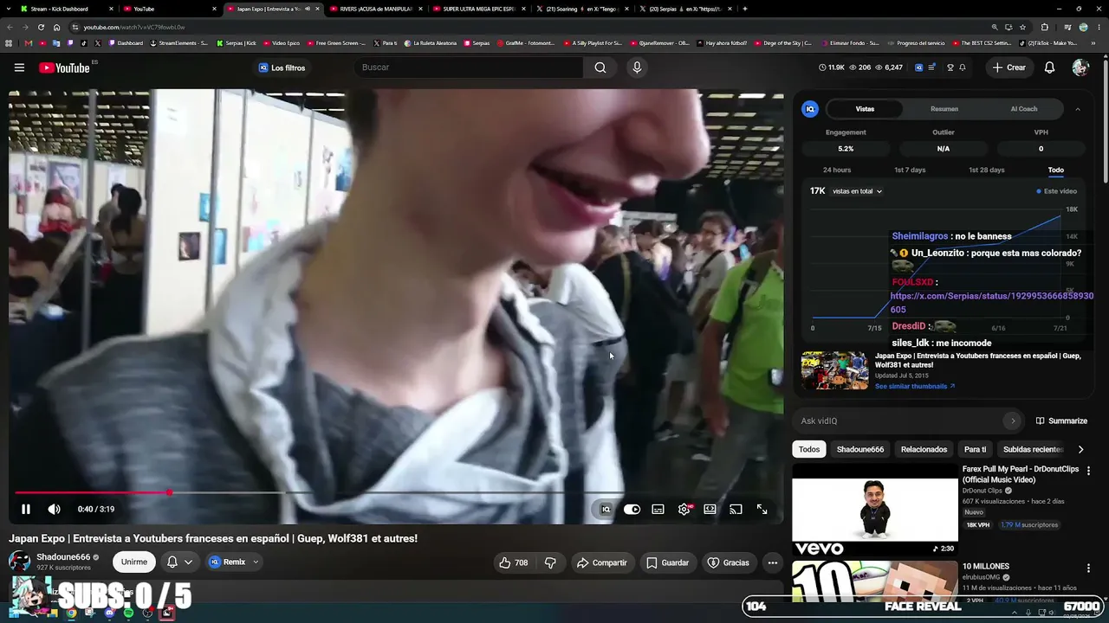The image size is (1109, 623).
Task: Open the 10 MILLONES video title
Action: (986, 567)
